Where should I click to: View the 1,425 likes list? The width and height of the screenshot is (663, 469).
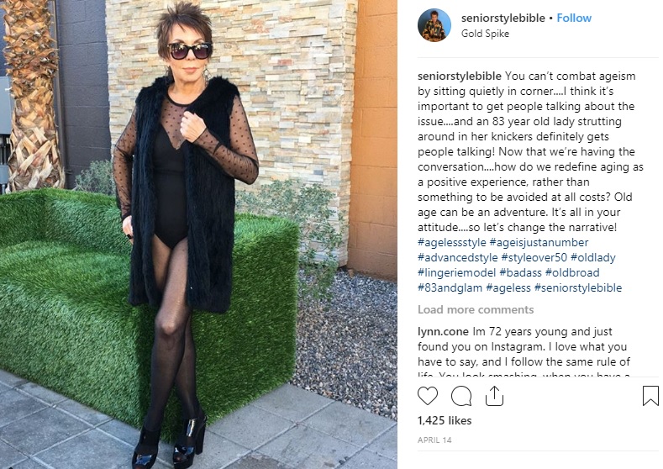[445, 420]
